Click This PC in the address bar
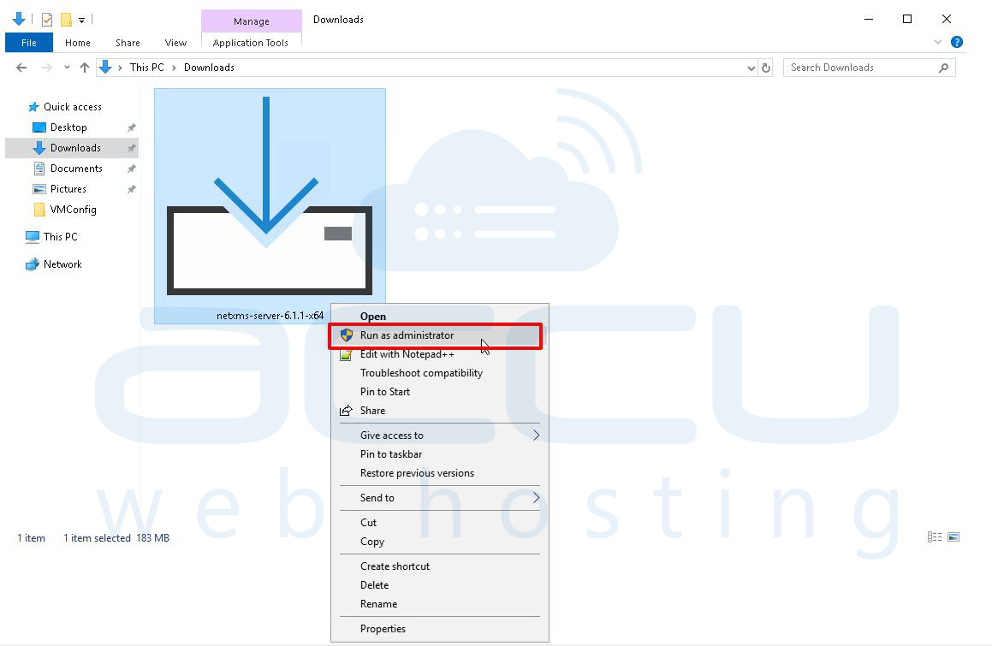The image size is (992, 646). pyautogui.click(x=146, y=67)
